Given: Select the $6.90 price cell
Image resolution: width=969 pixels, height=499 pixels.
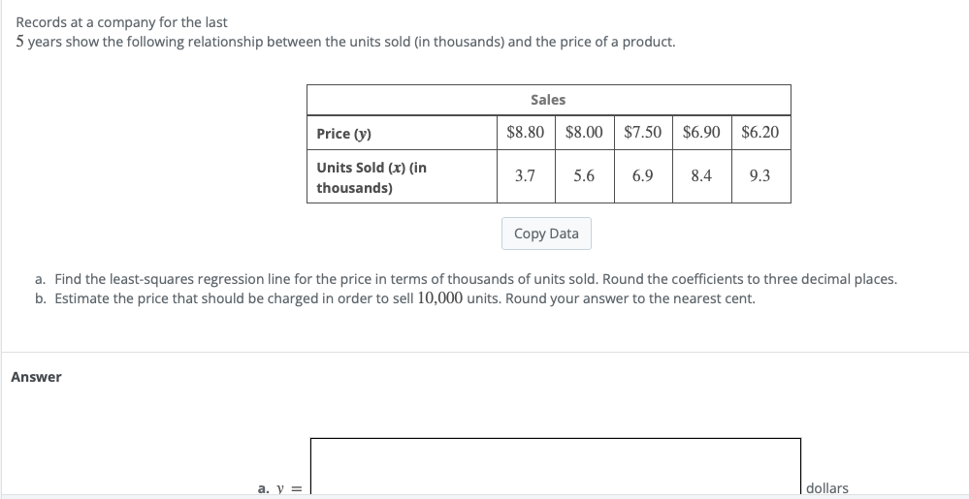Looking at the screenshot, I should [702, 132].
